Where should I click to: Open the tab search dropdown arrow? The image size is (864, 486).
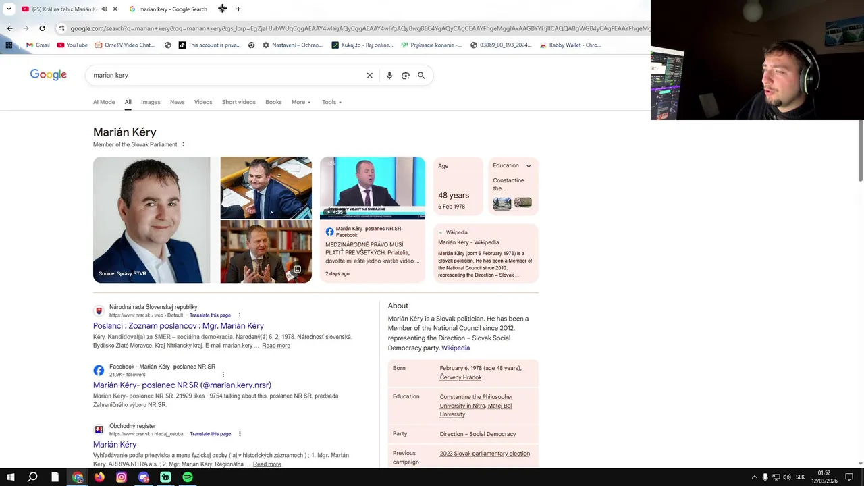click(9, 9)
